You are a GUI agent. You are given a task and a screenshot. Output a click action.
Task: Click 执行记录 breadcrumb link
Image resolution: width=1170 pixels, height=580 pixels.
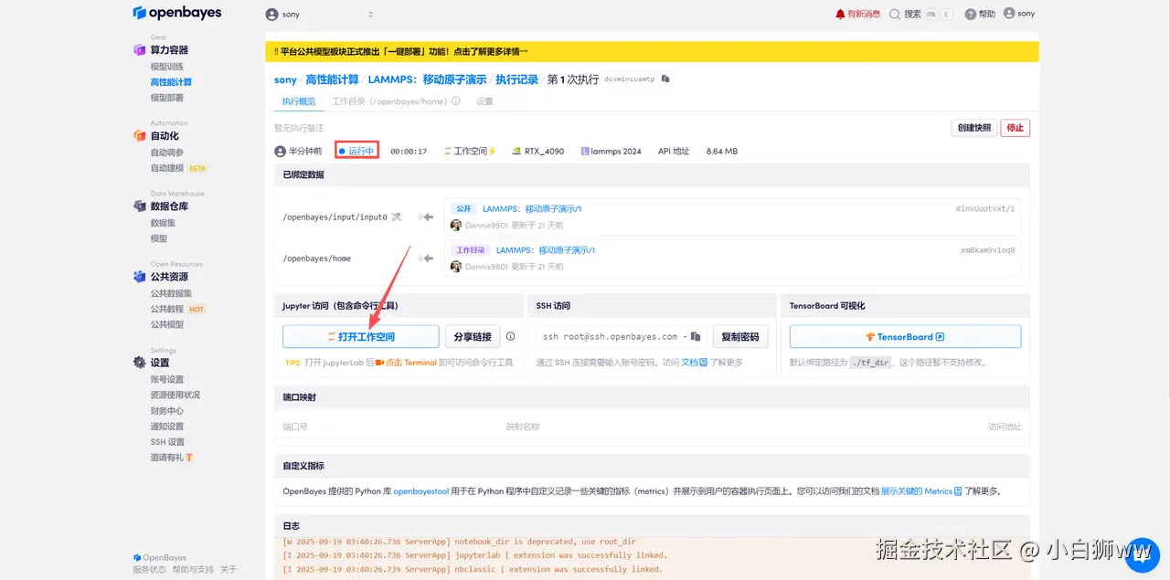[517, 79]
